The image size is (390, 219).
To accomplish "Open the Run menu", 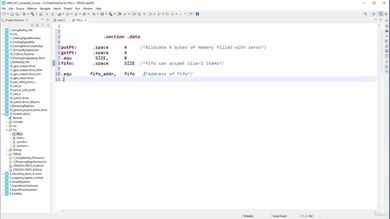I will [x=77, y=9].
